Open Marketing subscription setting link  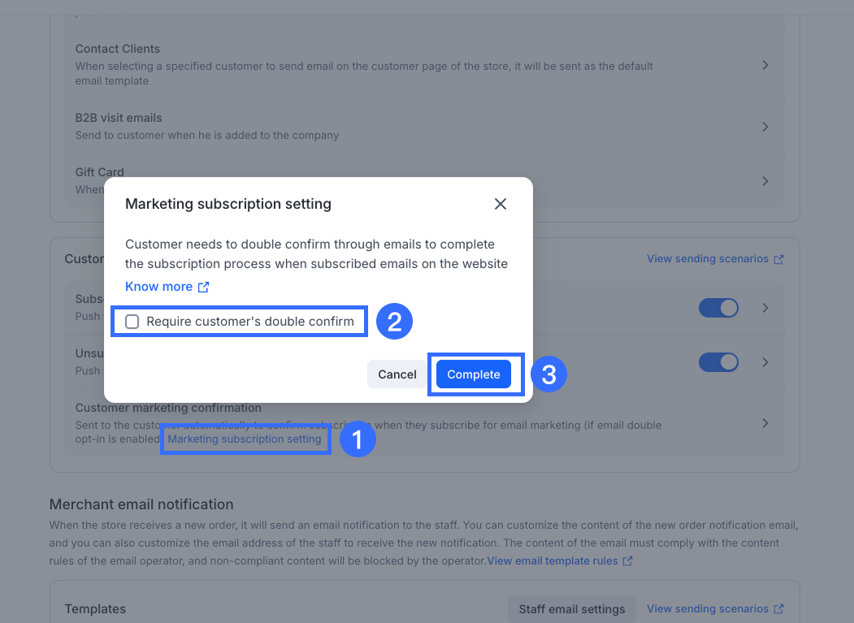pos(245,439)
